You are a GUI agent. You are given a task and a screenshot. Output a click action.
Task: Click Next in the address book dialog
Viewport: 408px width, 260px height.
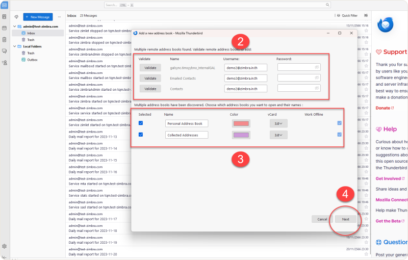coord(346,219)
